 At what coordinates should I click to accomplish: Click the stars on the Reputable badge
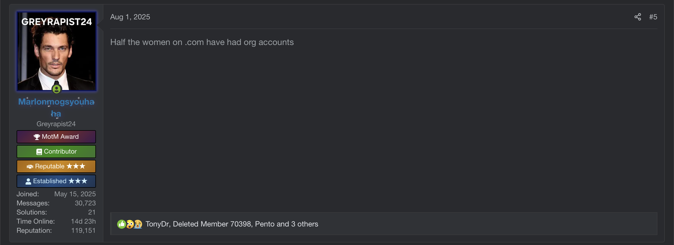coord(76,166)
